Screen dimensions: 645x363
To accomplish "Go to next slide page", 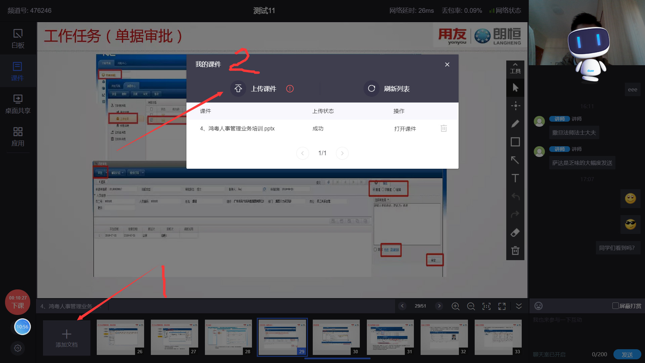I will pos(439,306).
